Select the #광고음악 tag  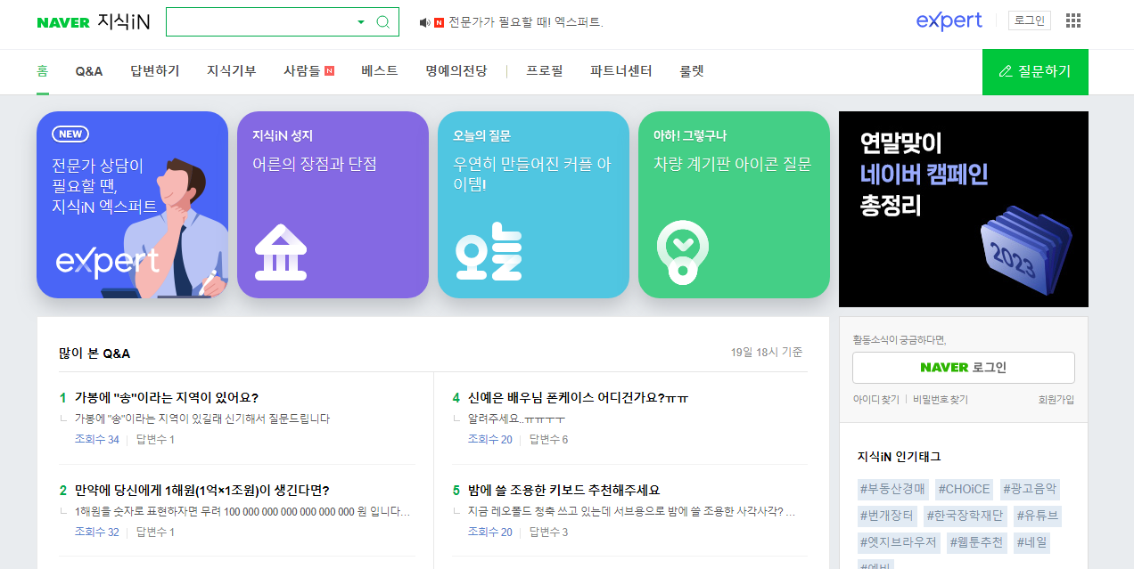pyautogui.click(x=1030, y=489)
